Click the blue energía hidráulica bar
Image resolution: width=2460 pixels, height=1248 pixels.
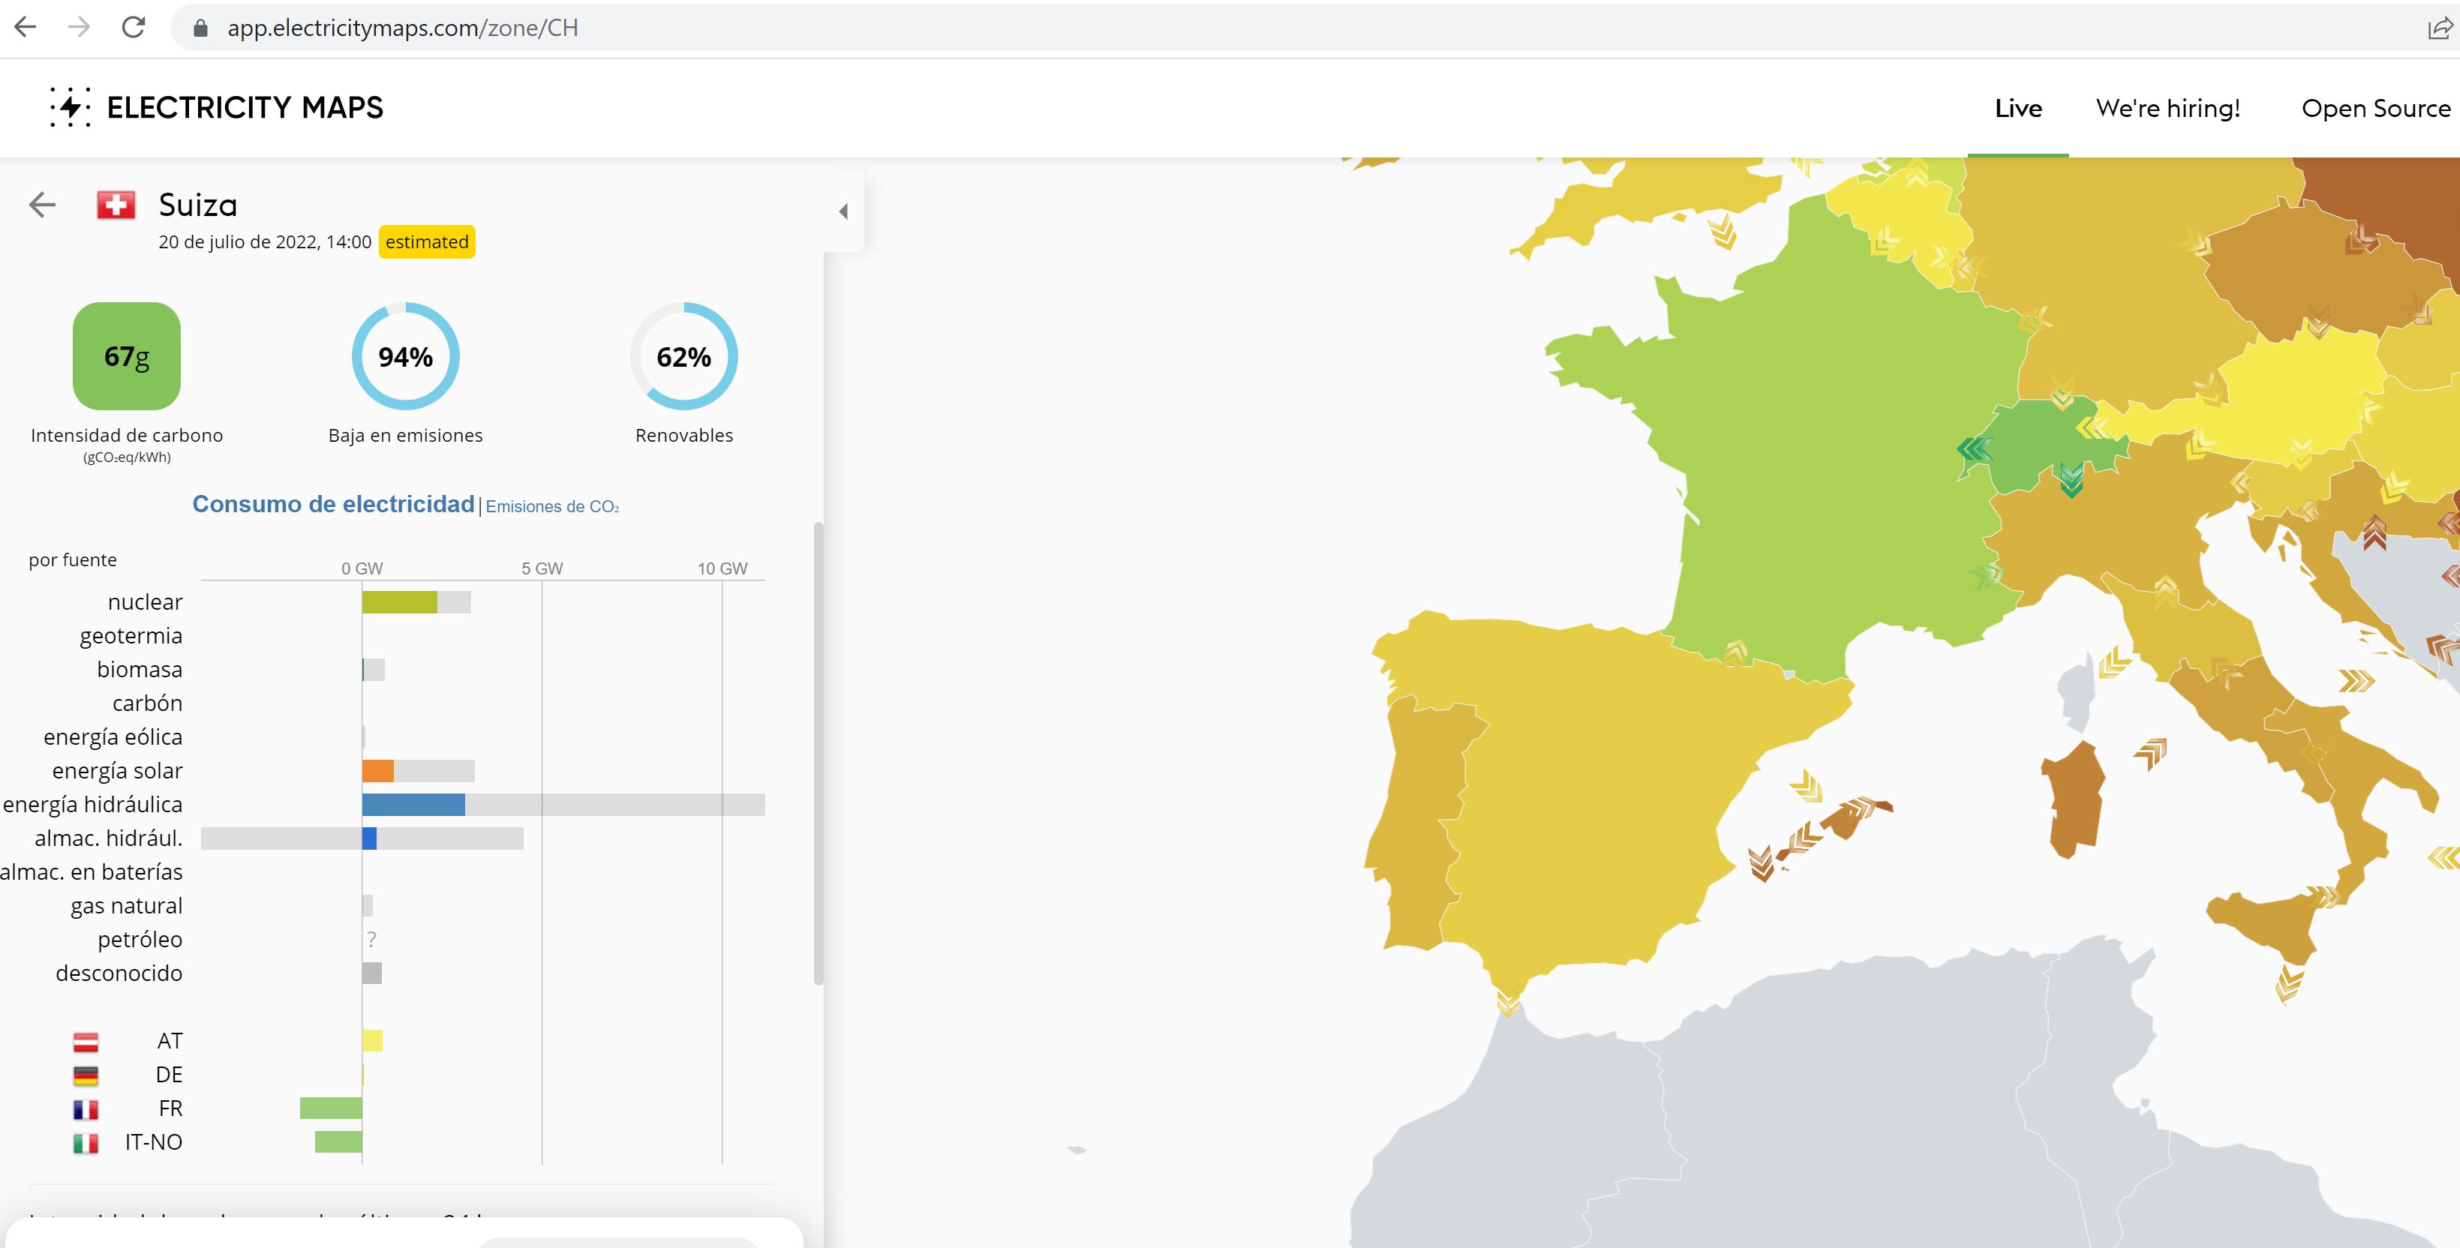[x=413, y=805]
